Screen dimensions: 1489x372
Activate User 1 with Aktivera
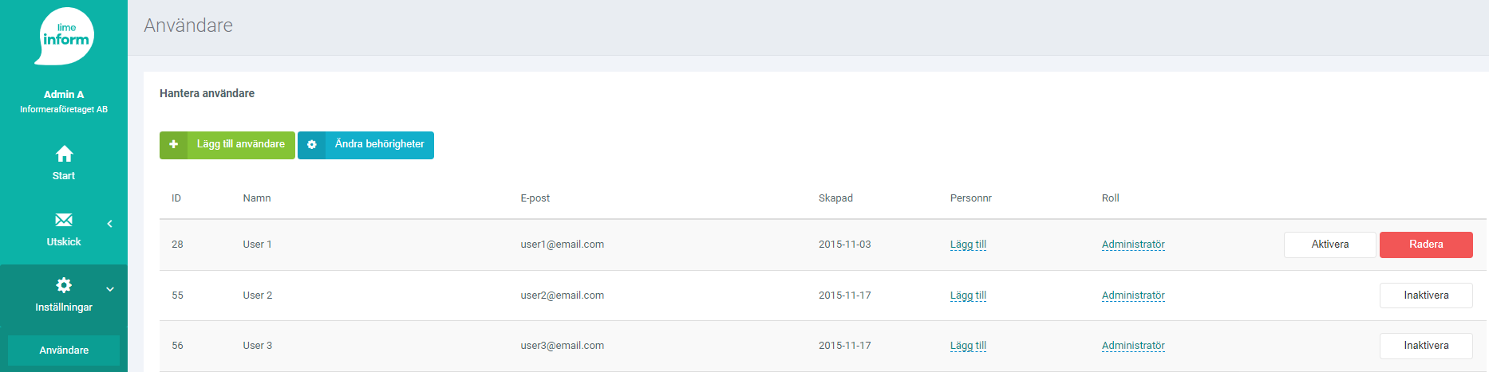click(x=1330, y=245)
